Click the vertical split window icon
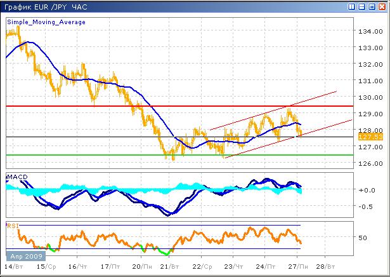This screenshot has height=277, width=390. [352, 6]
